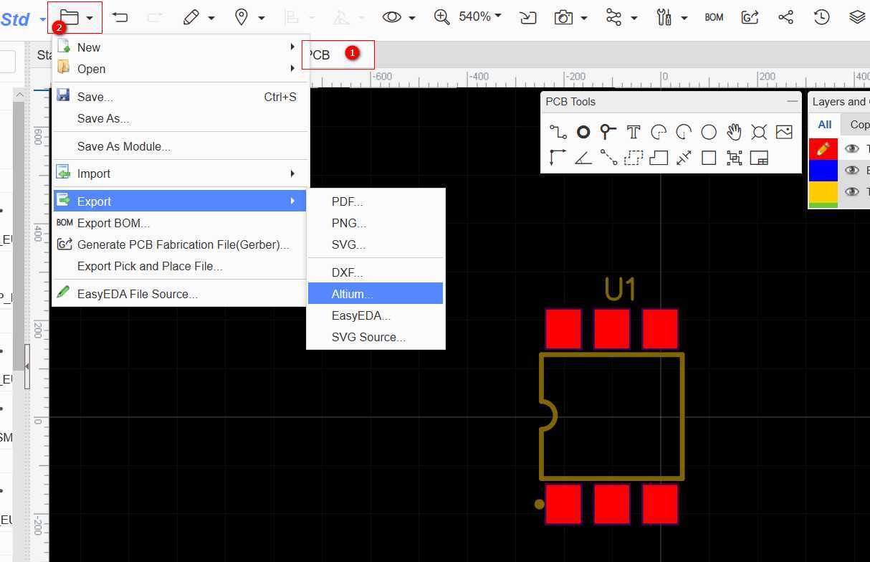Select the Pad tool in PCB Tools

click(x=583, y=132)
